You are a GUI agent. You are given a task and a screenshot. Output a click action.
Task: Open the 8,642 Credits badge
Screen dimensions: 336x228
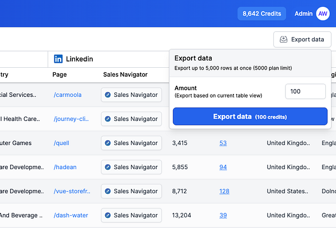(x=262, y=13)
